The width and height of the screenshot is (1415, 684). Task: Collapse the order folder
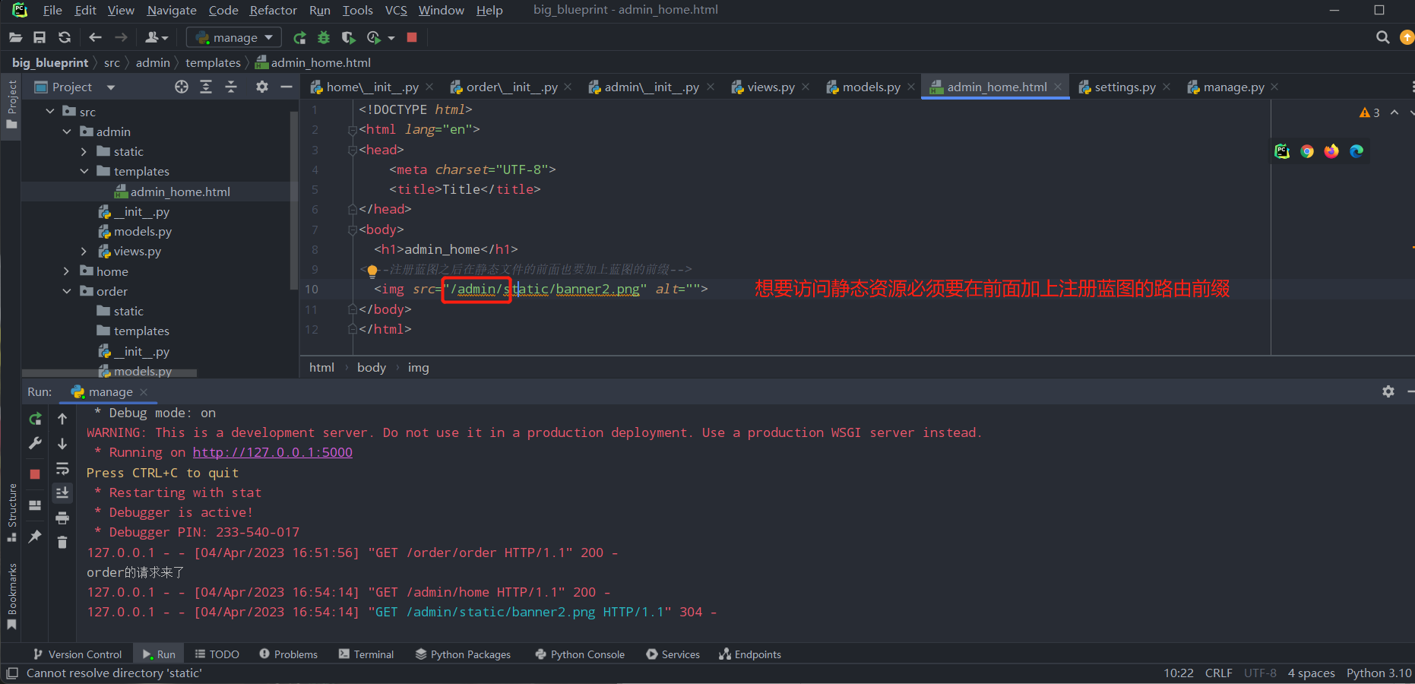pos(67,291)
